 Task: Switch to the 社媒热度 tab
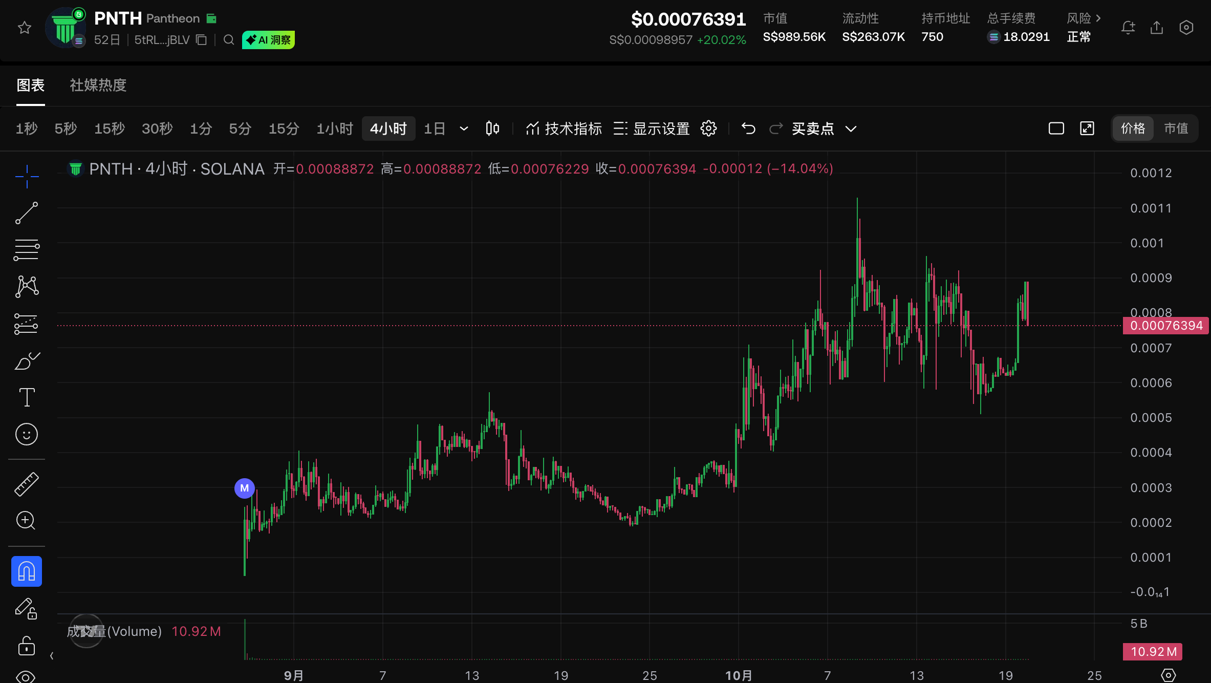[x=98, y=85]
